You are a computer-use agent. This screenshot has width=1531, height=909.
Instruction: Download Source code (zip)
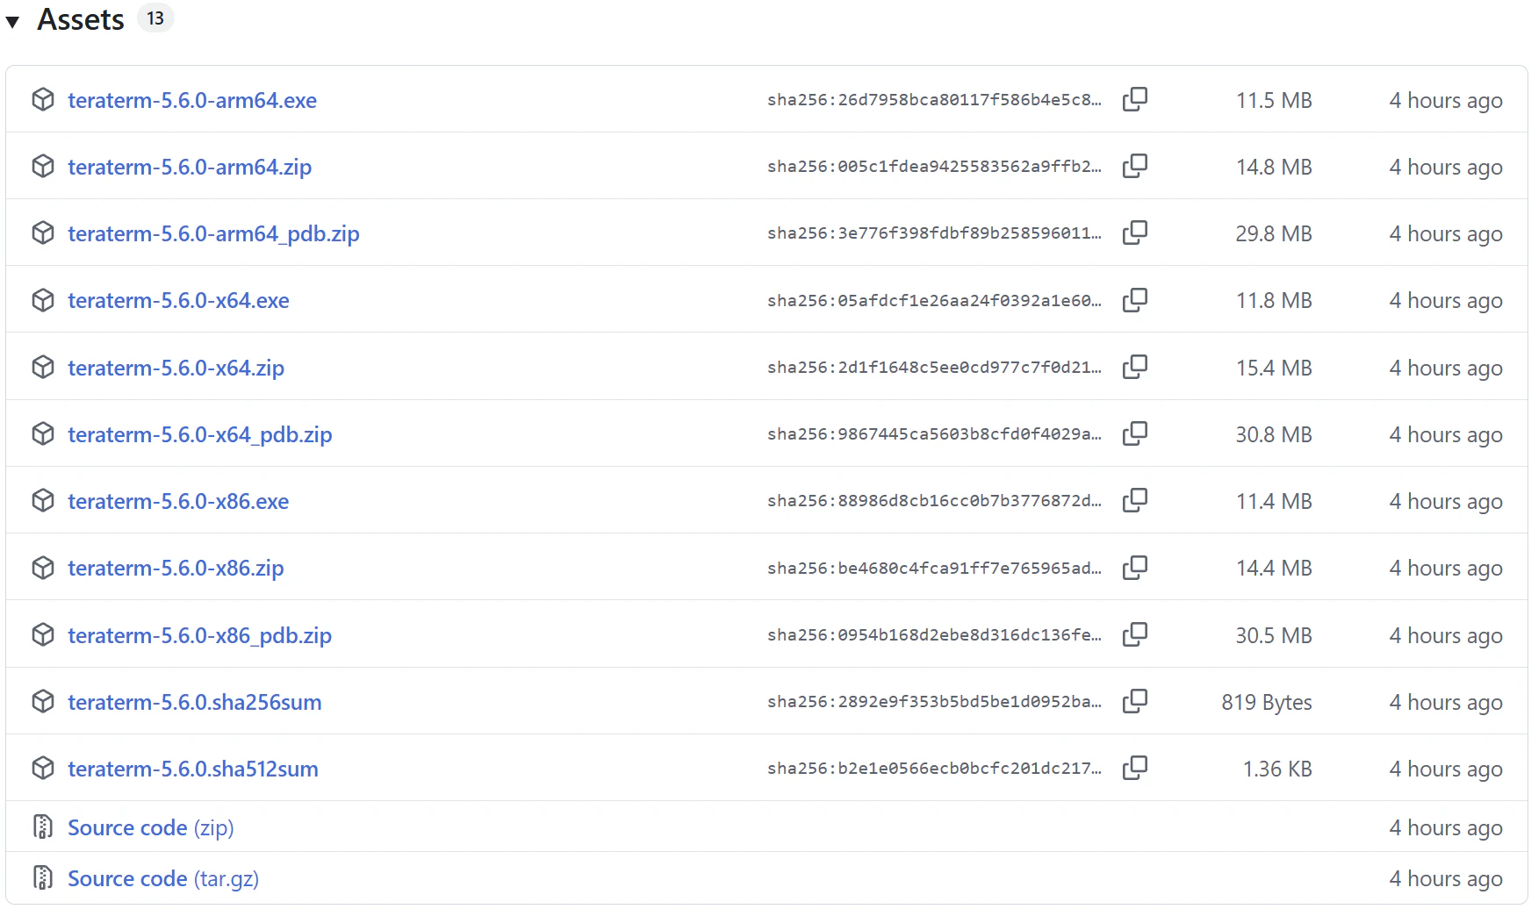(x=151, y=827)
